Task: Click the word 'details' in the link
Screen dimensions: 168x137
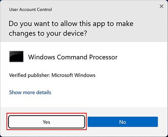Action: click(44, 92)
